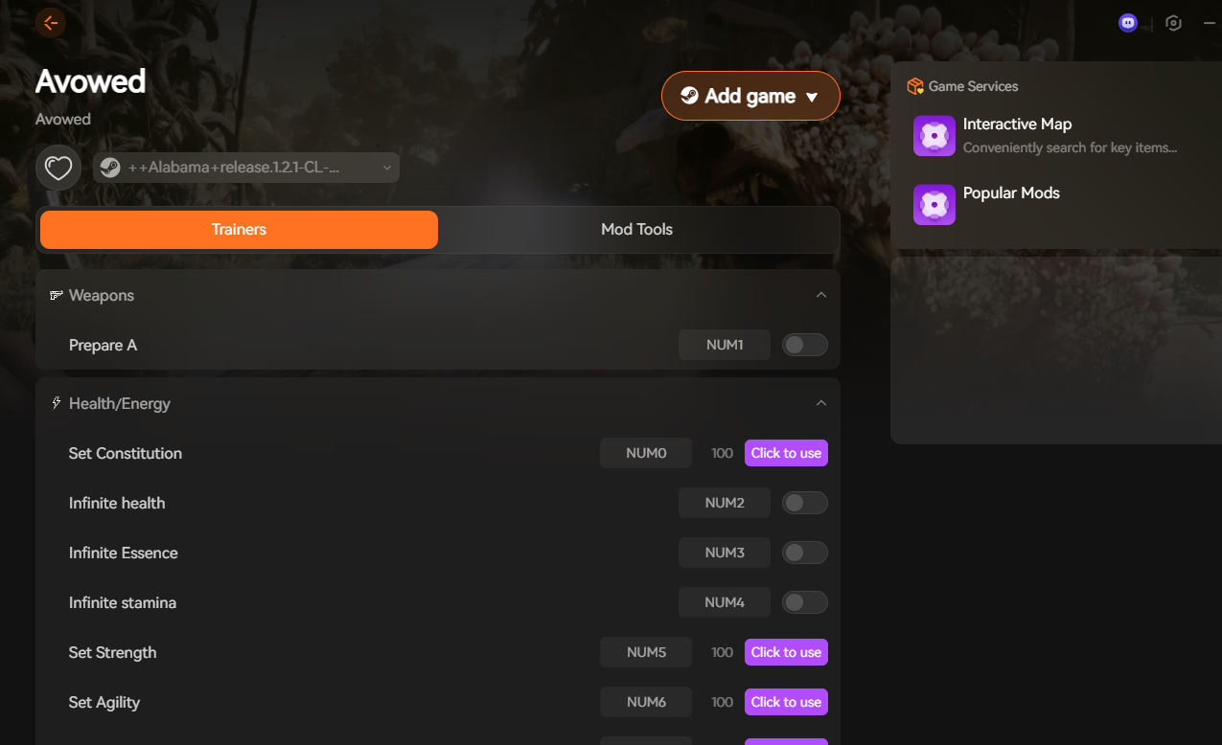The image size is (1222, 745).
Task: Enable Infinite stamina toggle
Action: pyautogui.click(x=804, y=602)
